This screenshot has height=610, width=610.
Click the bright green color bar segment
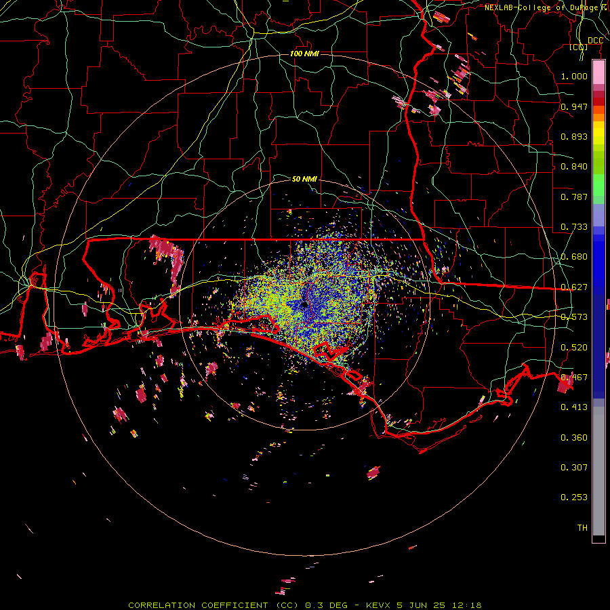click(x=598, y=185)
